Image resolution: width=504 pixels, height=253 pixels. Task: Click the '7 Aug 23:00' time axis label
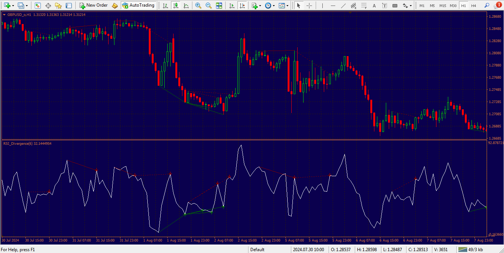[483, 240]
